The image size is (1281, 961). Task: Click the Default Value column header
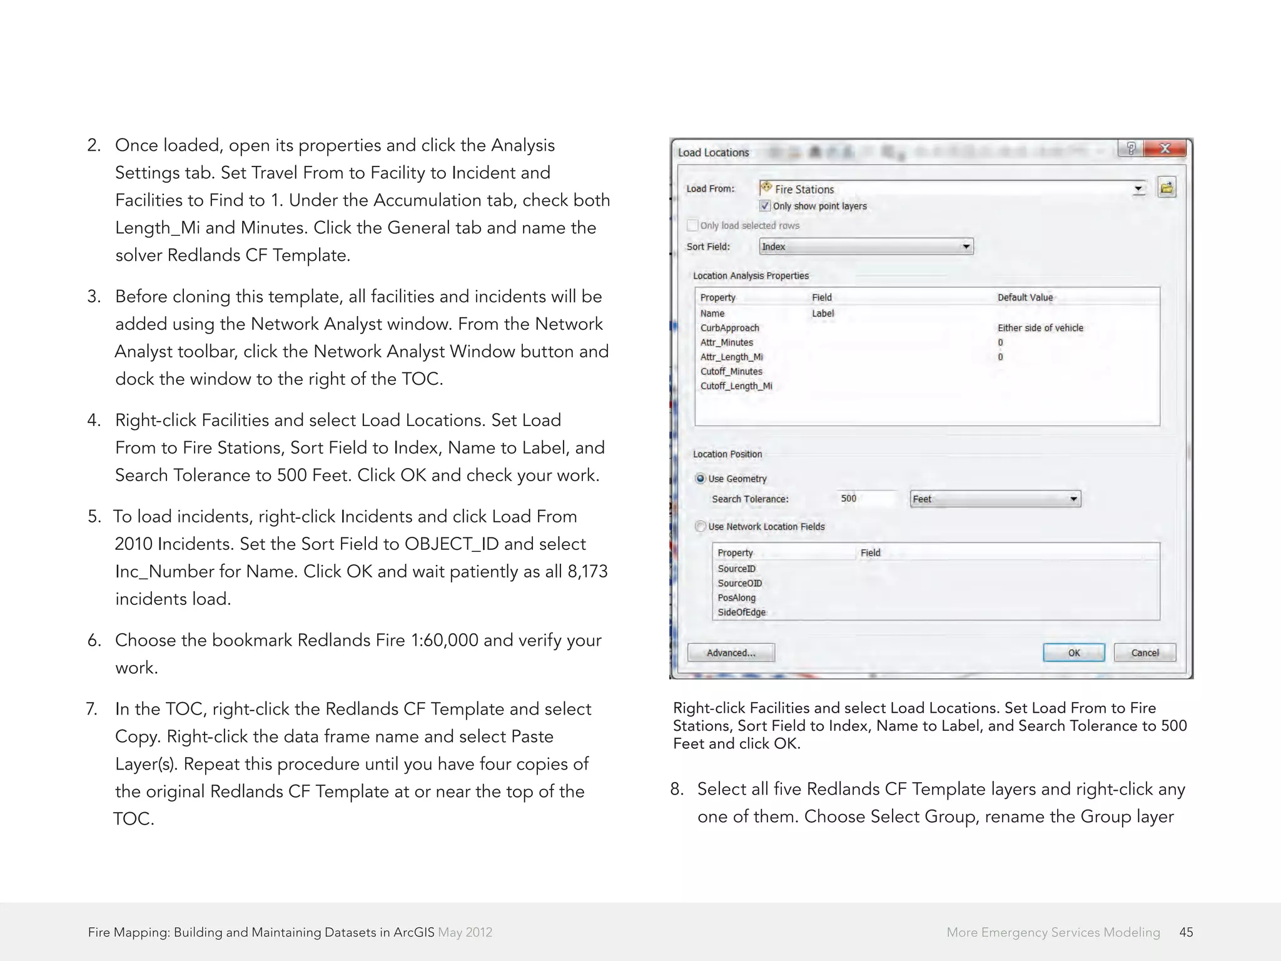1025,298
